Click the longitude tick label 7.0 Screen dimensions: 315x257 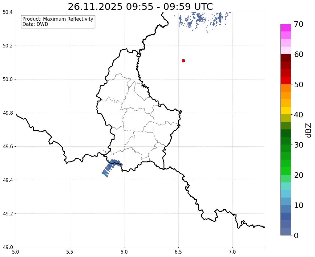tap(232, 252)
